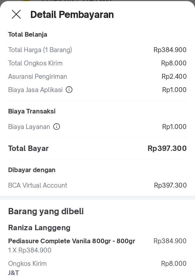Tap the Total Ongkos Kirim row label
Image resolution: width=195 pixels, height=278 pixels.
point(35,63)
